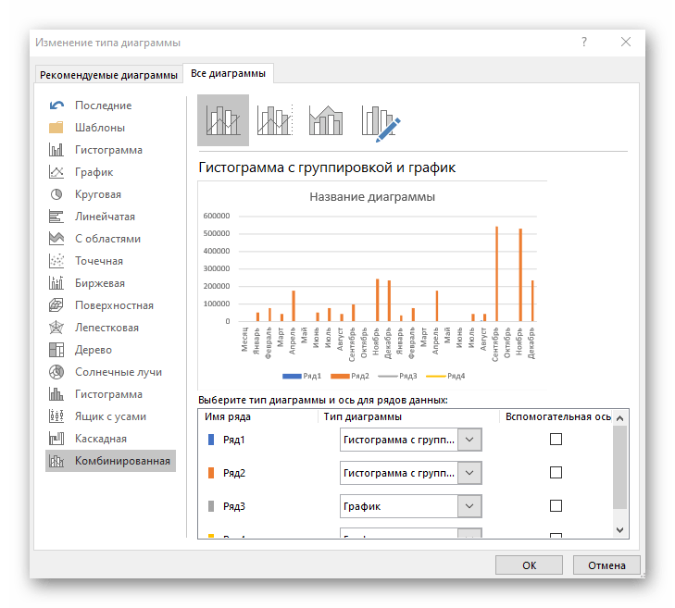Click the waterfall chart icon beside Каскадная

56,439
